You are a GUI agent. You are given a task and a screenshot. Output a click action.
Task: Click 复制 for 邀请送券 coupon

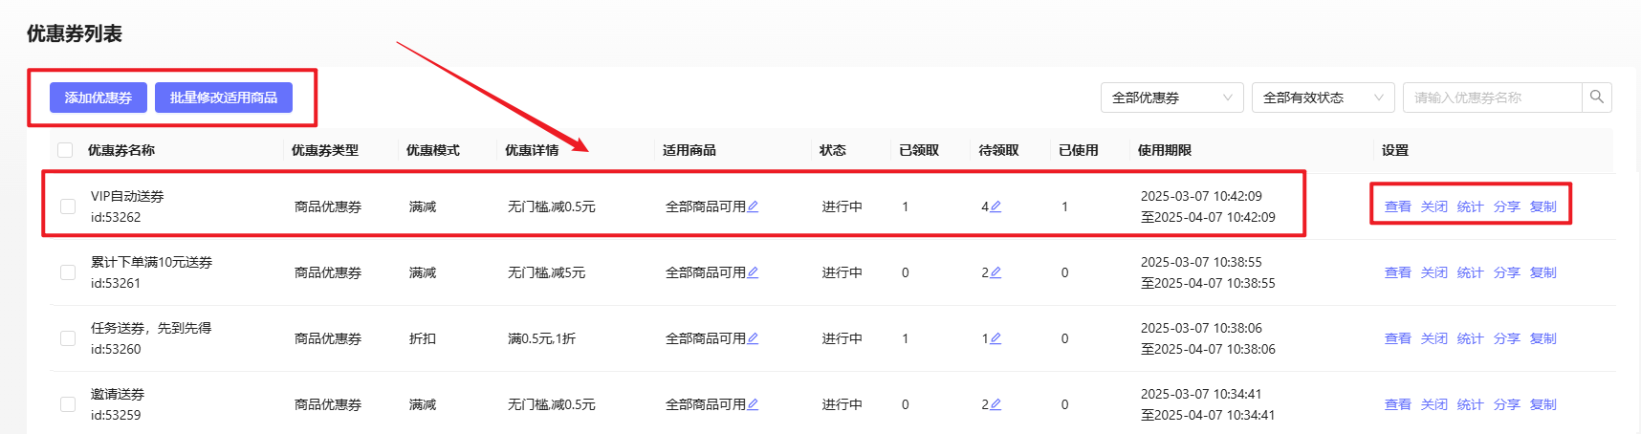[x=1543, y=404]
